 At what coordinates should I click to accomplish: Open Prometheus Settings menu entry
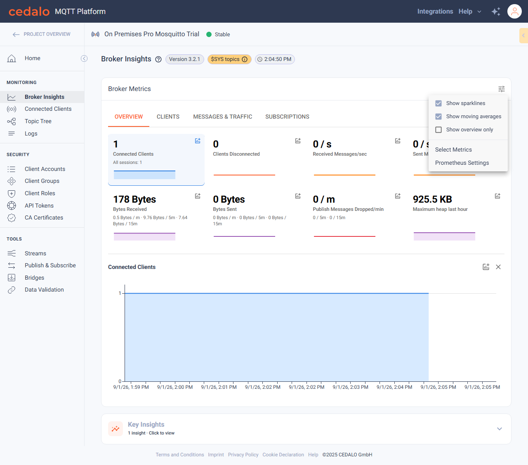(x=468, y=163)
